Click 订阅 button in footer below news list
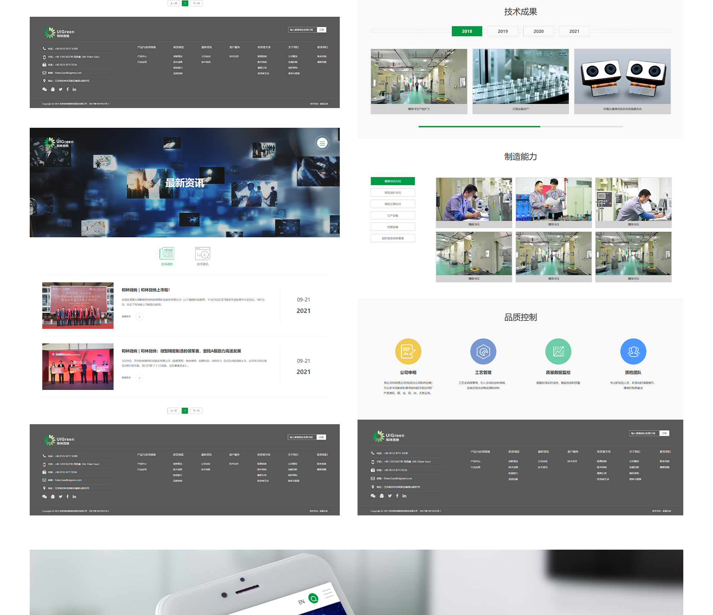The width and height of the screenshot is (713, 615). point(322,437)
